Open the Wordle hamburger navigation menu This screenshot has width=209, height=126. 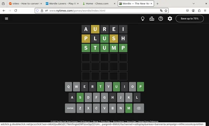pos(7,18)
